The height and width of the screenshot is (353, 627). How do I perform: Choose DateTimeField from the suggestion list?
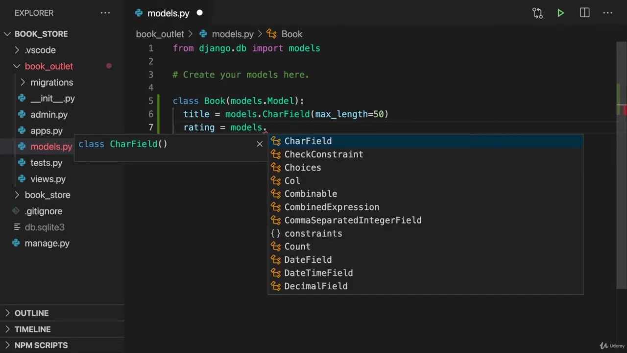click(x=318, y=273)
